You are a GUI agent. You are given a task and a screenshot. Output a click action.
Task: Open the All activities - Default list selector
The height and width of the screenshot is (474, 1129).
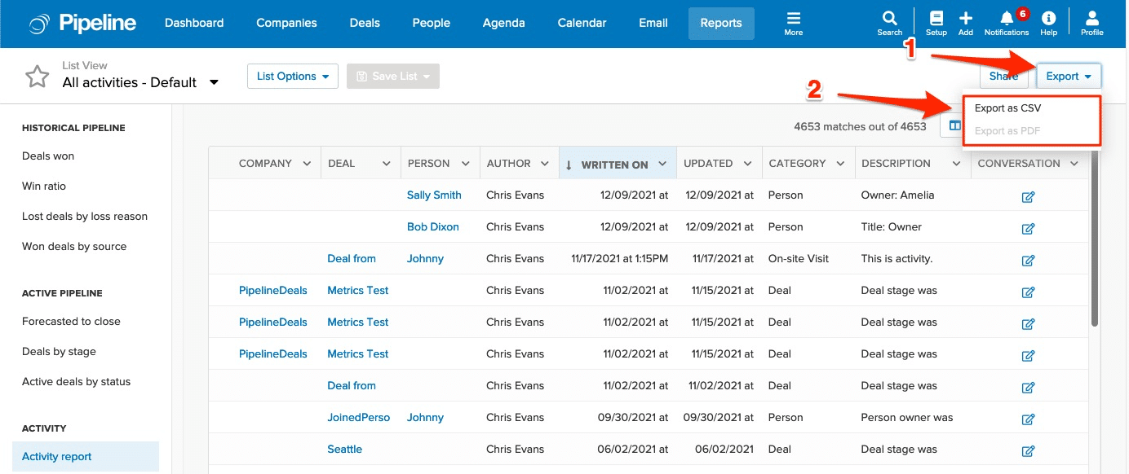140,82
